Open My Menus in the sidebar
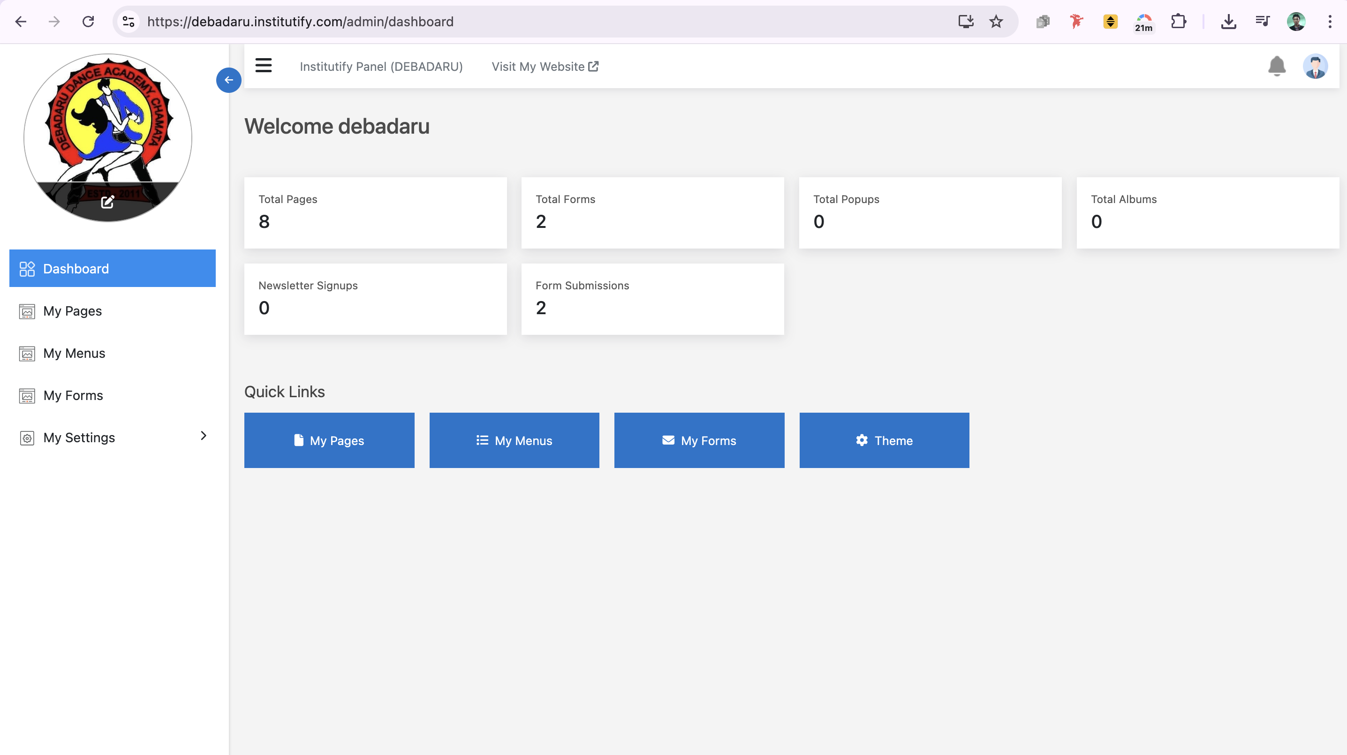1347x755 pixels. pos(74,354)
